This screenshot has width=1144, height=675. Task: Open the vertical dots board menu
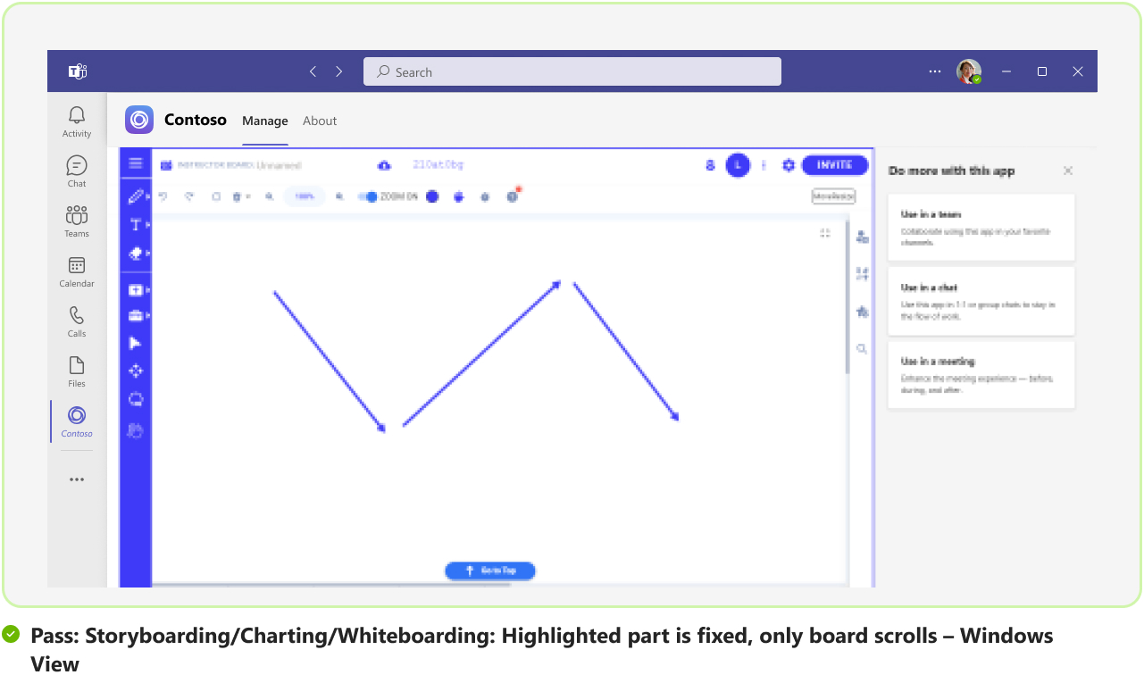click(764, 165)
